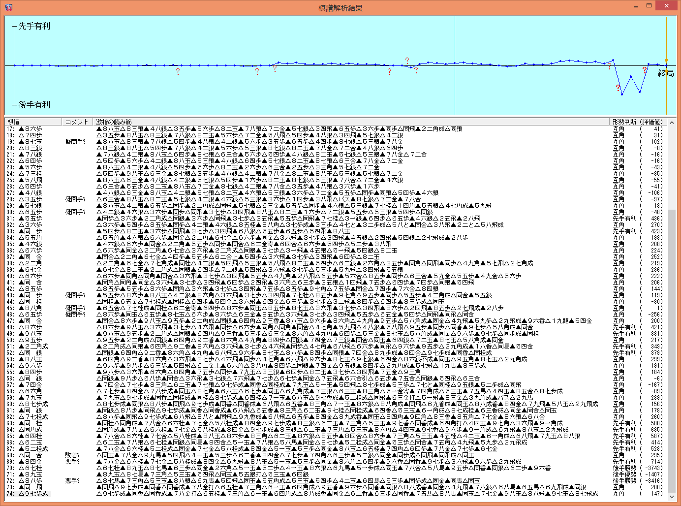Click the 終局 label on the graph
The width and height of the screenshot is (681, 506).
666,73
